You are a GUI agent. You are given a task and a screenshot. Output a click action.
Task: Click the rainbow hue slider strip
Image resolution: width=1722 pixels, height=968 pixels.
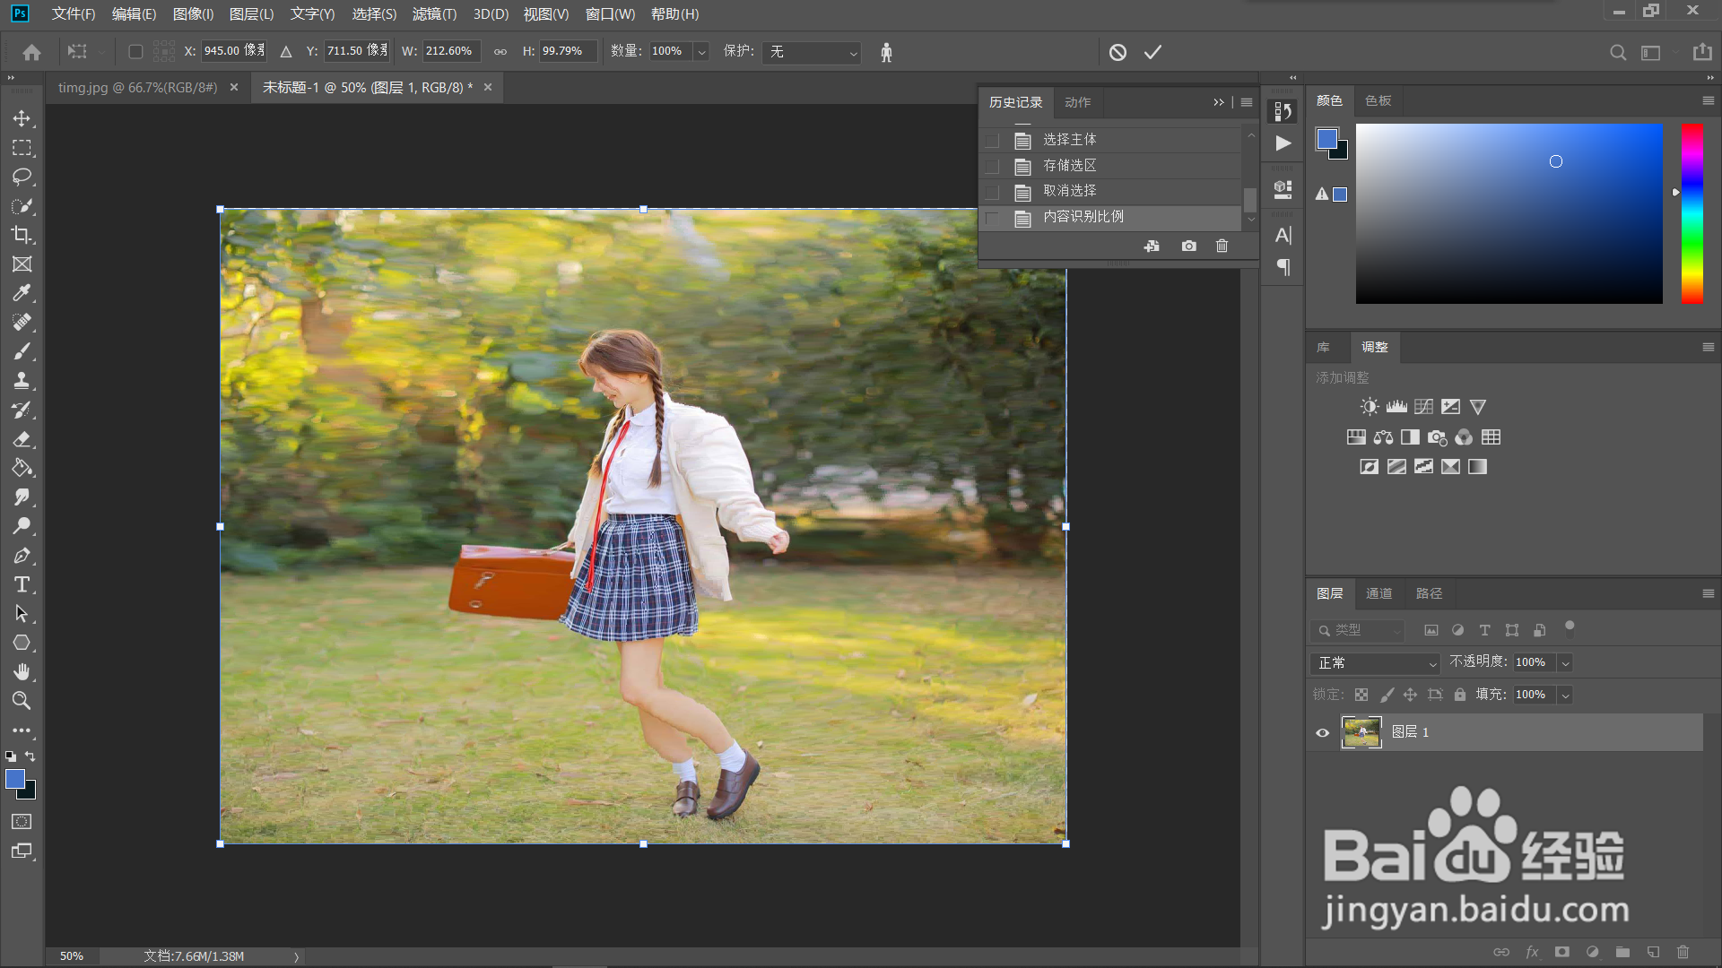(1692, 213)
